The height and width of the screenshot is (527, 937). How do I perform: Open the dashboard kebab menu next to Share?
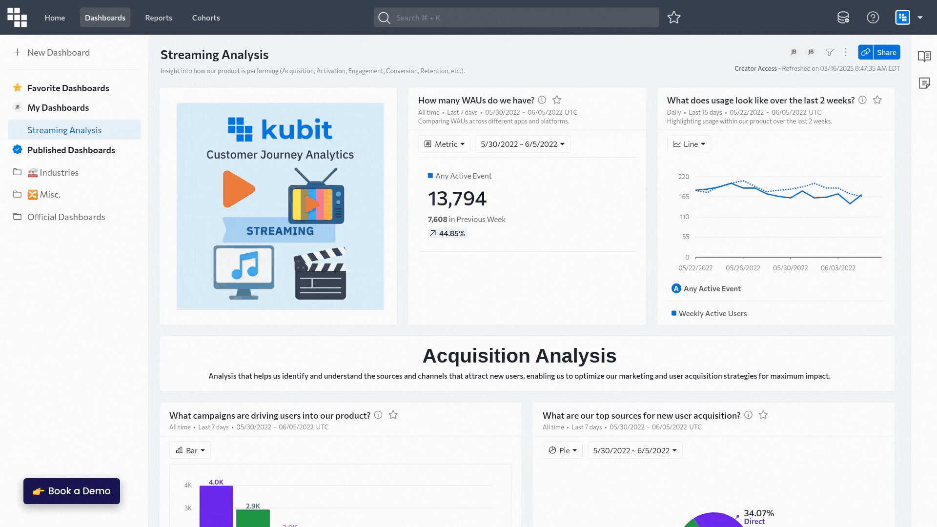tap(846, 52)
